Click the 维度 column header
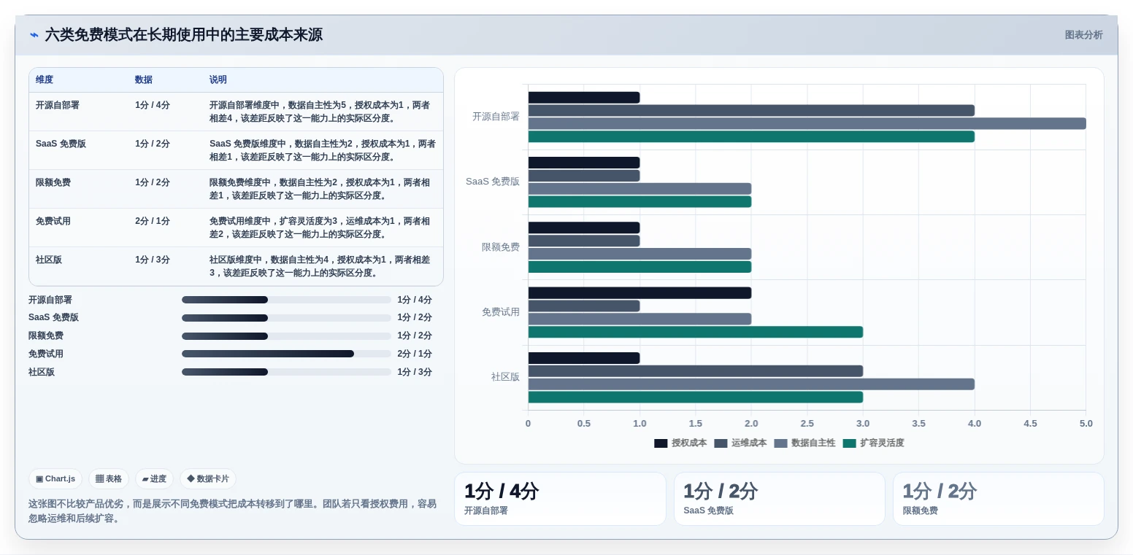 pyautogui.click(x=45, y=79)
